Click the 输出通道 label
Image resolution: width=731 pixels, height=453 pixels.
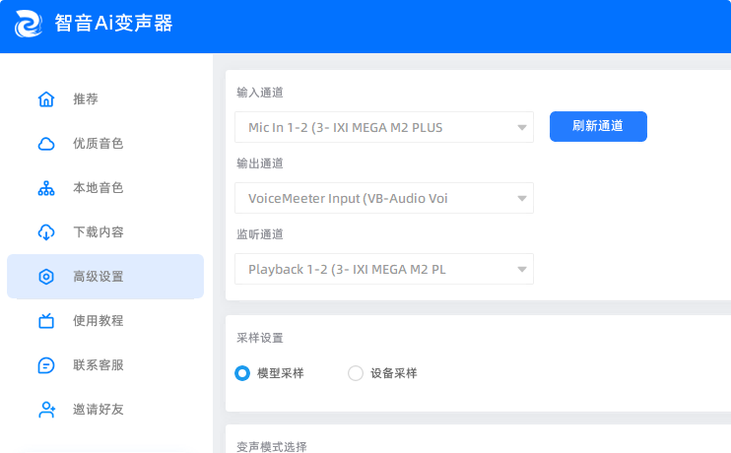coord(260,163)
